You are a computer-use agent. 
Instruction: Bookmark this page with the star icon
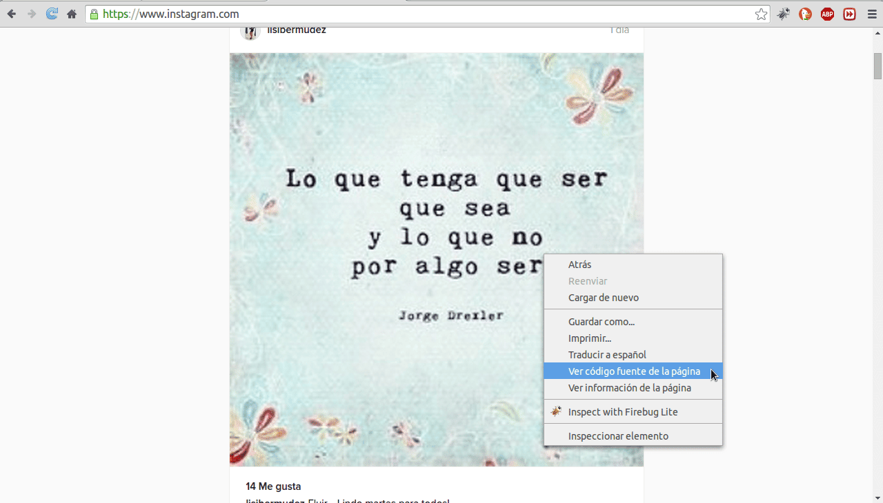pos(761,14)
